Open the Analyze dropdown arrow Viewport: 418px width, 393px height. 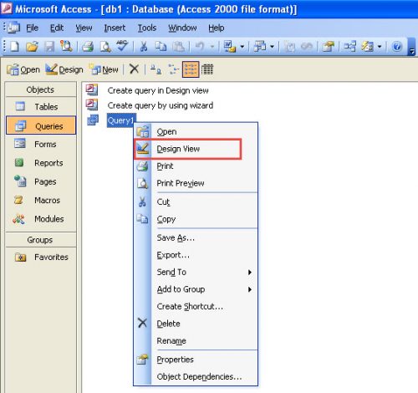[x=272, y=47]
